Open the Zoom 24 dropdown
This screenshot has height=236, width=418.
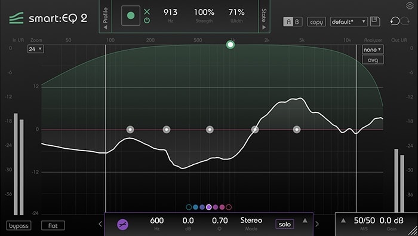pos(35,49)
